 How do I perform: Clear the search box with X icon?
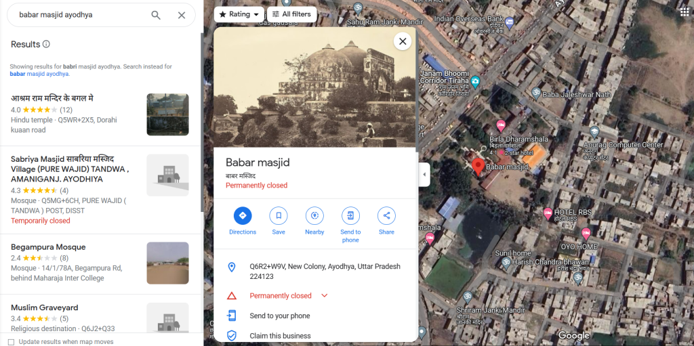coord(182,15)
